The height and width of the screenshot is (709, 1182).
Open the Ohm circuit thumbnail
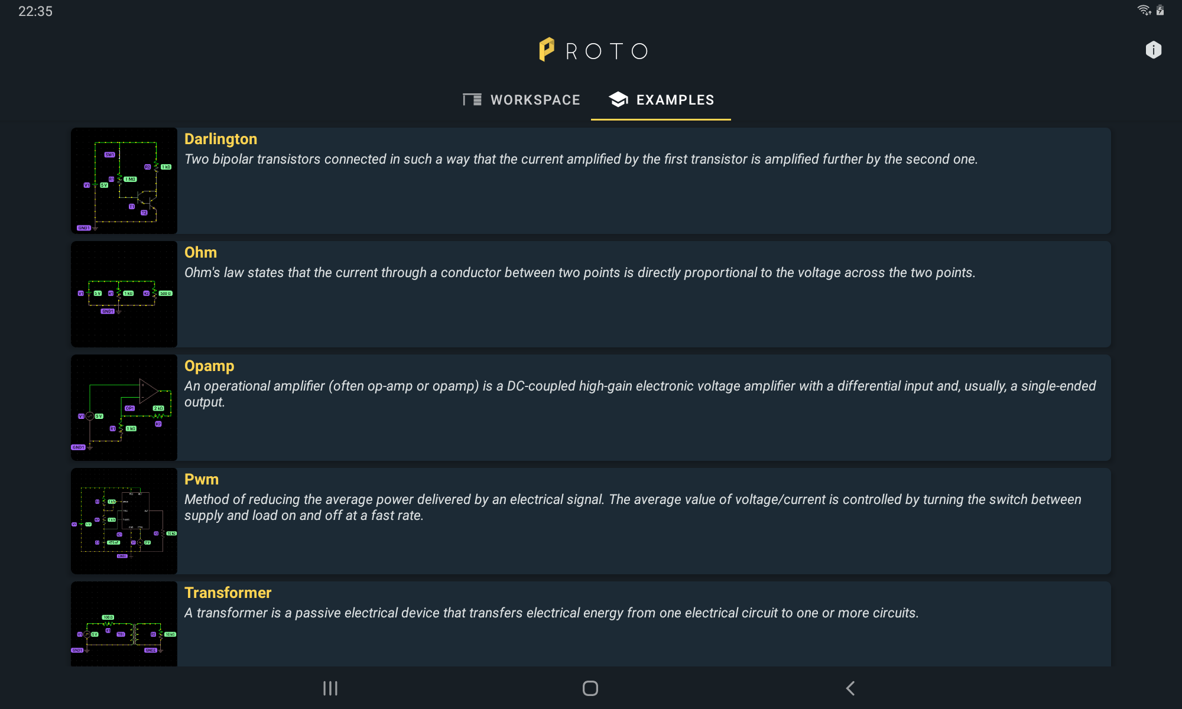coord(124,294)
